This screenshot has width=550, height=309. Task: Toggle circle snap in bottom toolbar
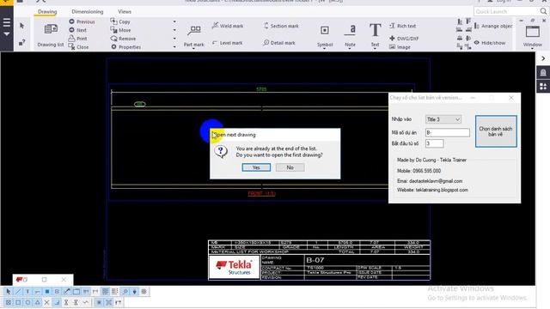[x=27, y=302]
